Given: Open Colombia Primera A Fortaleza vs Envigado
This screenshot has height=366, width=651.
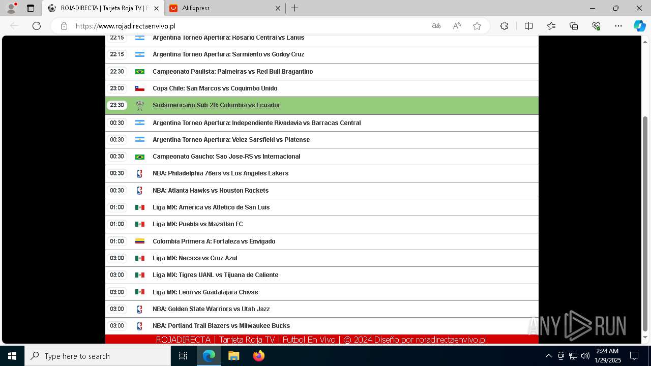Looking at the screenshot, I should 214,241.
